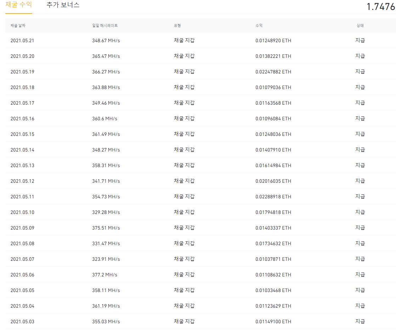Select the date 2021.05.15
This screenshot has width=396, height=330.
click(22, 134)
